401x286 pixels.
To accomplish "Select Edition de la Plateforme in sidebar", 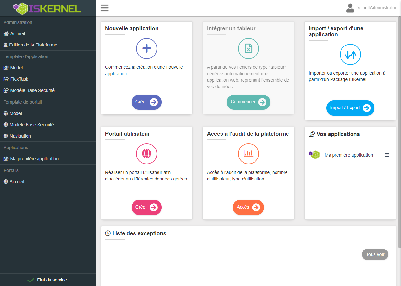I will coord(33,45).
